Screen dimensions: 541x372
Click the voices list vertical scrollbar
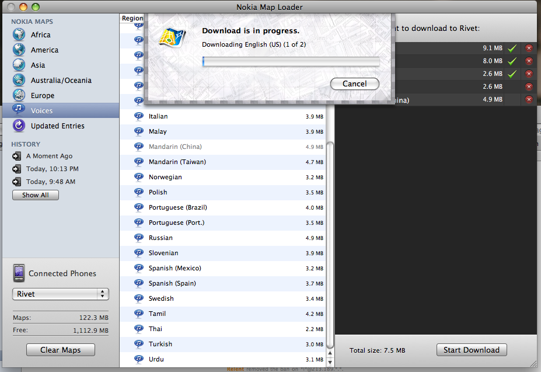[330, 245]
